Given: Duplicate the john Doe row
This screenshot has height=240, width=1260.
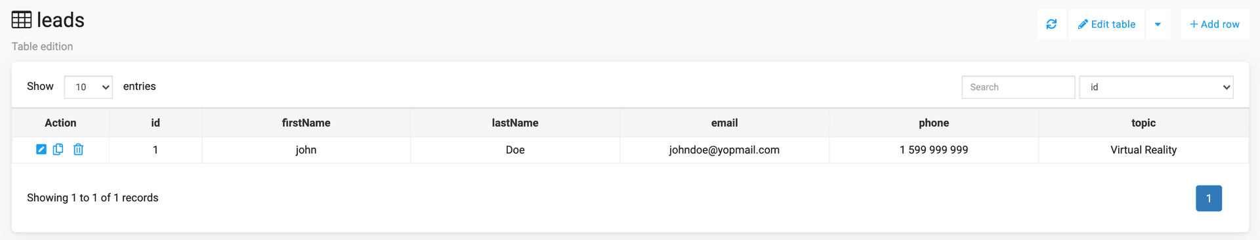Looking at the screenshot, I should click(58, 150).
